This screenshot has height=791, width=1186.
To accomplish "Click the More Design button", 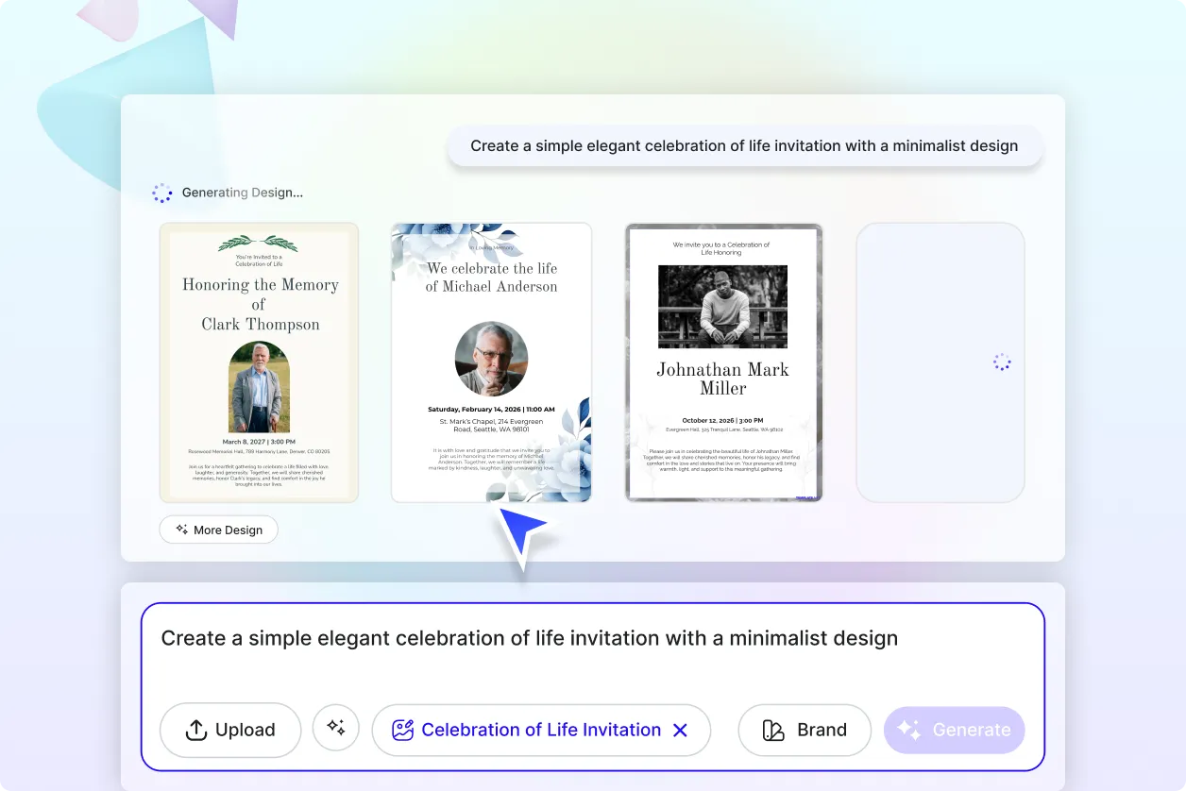I will [218, 530].
